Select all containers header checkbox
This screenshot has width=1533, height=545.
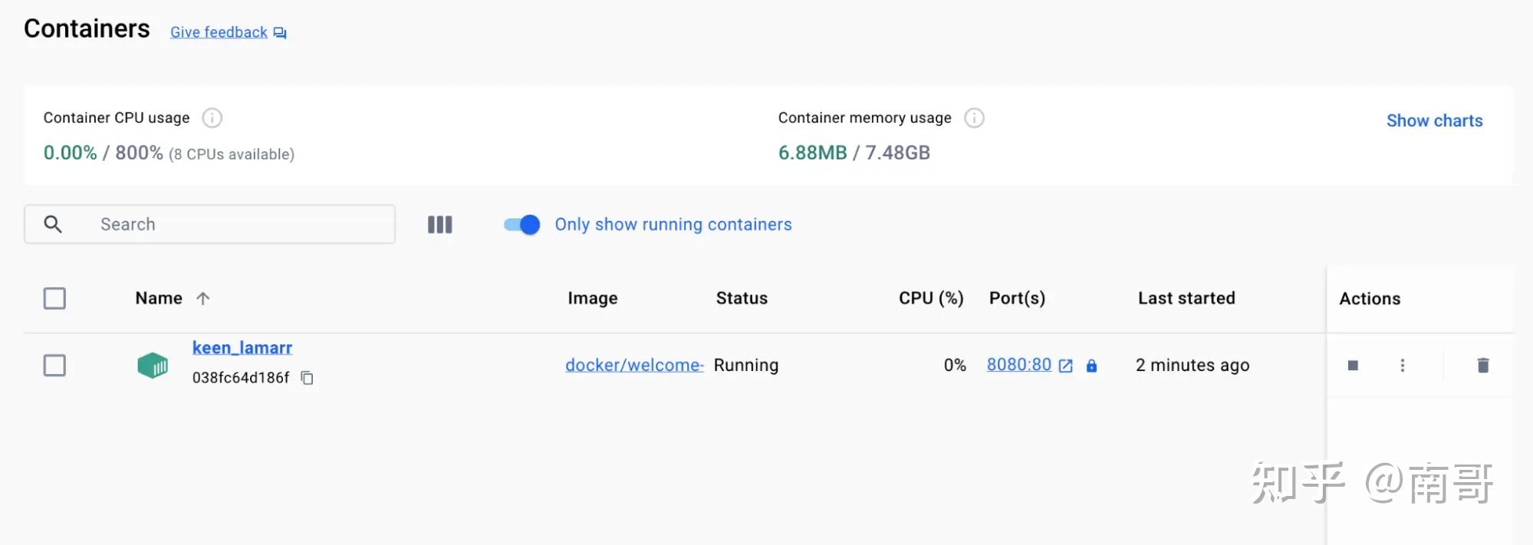[x=54, y=298]
